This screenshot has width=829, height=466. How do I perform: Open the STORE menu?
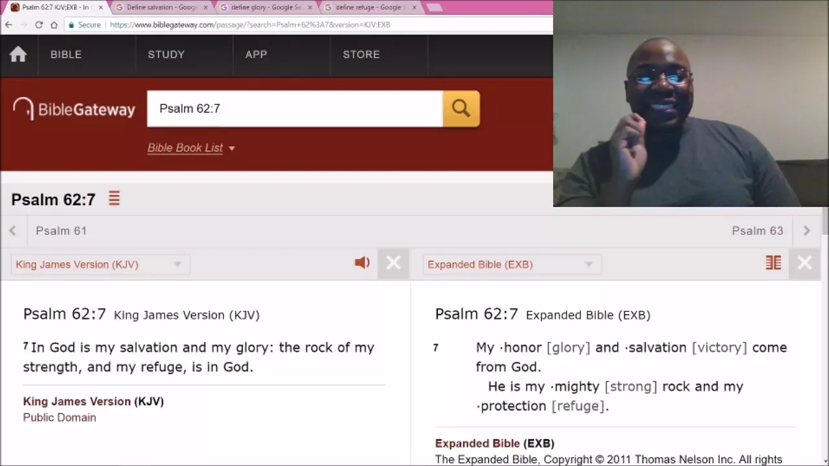coord(361,54)
